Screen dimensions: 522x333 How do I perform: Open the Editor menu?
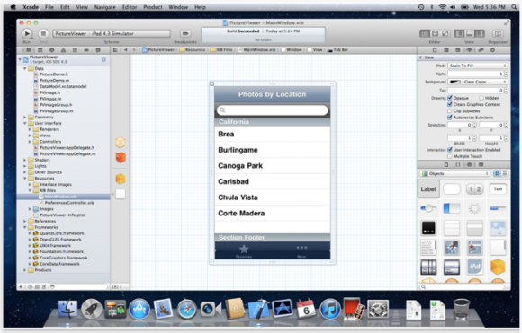point(130,7)
